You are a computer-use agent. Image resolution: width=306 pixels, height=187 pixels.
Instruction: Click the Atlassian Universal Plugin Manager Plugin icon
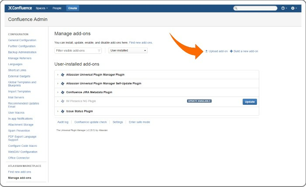point(63,75)
